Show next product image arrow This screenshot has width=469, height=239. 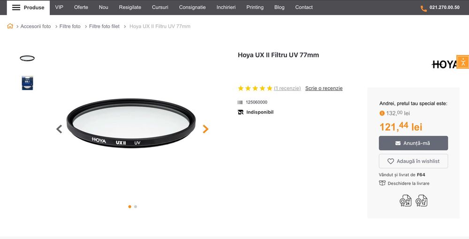click(205, 129)
